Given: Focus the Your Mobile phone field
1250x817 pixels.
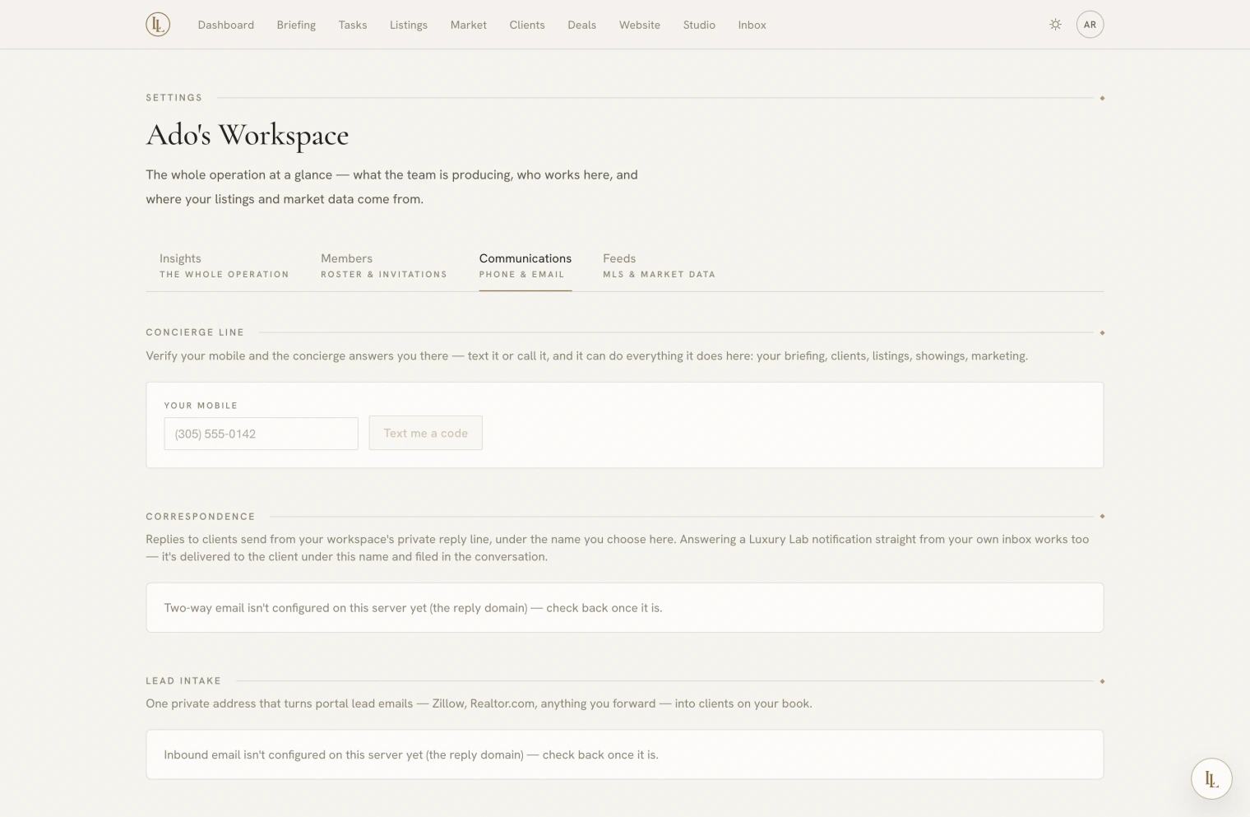Looking at the screenshot, I should point(261,434).
